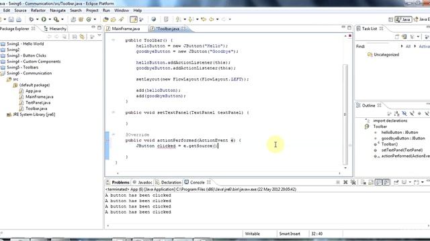Click the Print icon in main toolbar
Viewport: 430px width, 241px height.
point(19,19)
